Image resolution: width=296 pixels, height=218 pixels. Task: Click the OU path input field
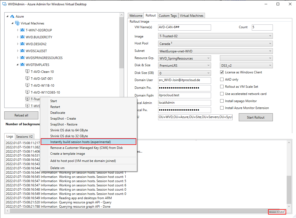[x=195, y=117]
